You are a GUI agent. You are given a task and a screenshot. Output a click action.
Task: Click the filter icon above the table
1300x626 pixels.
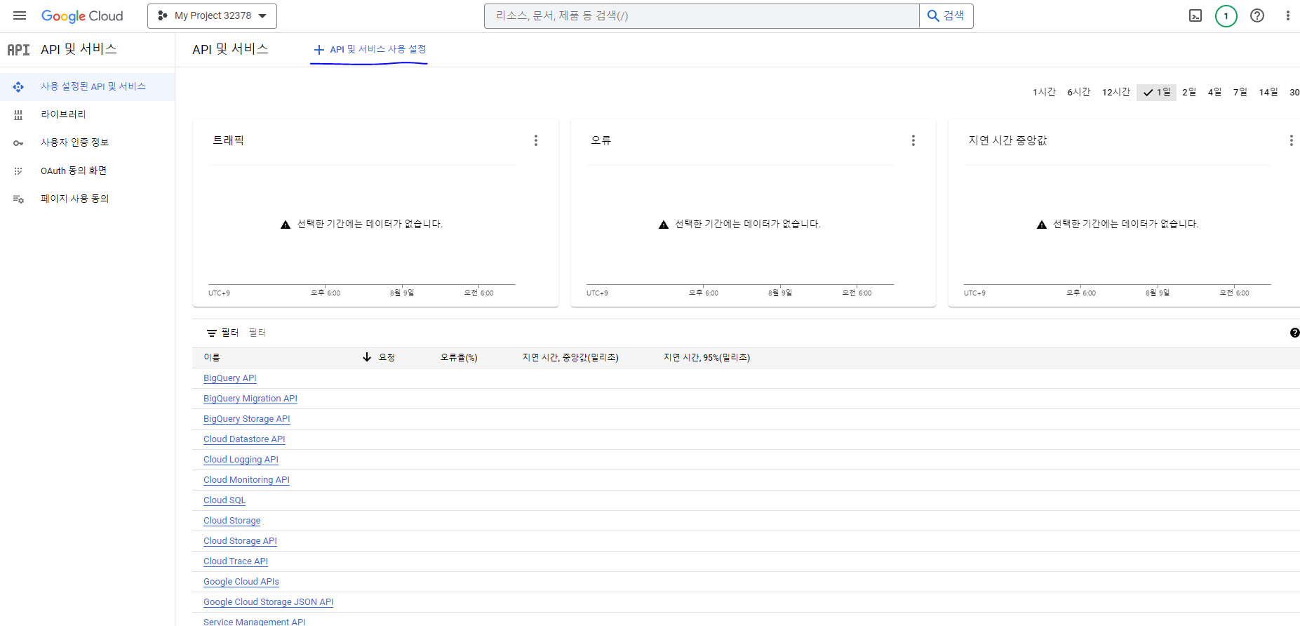point(212,333)
